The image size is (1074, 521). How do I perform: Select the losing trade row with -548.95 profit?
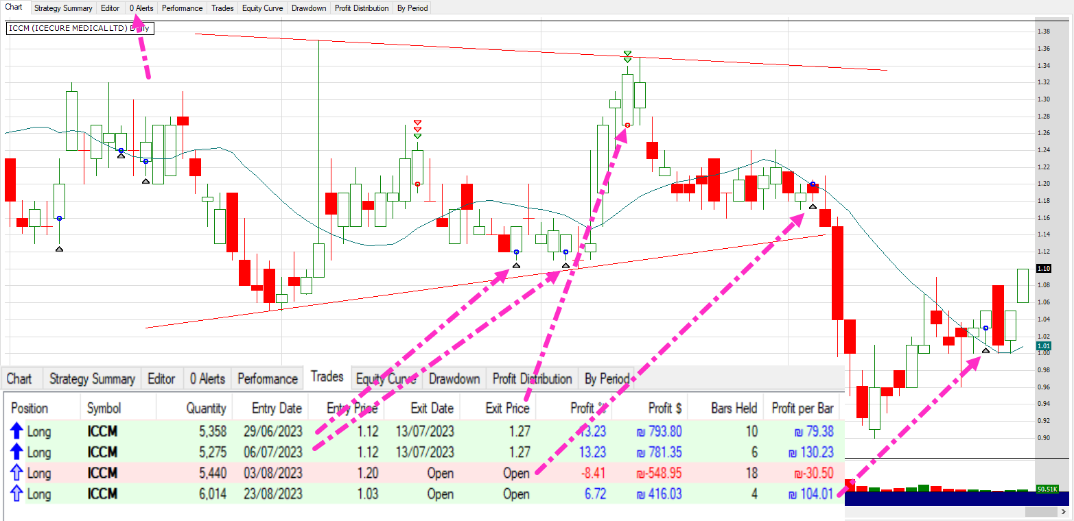tap(412, 473)
